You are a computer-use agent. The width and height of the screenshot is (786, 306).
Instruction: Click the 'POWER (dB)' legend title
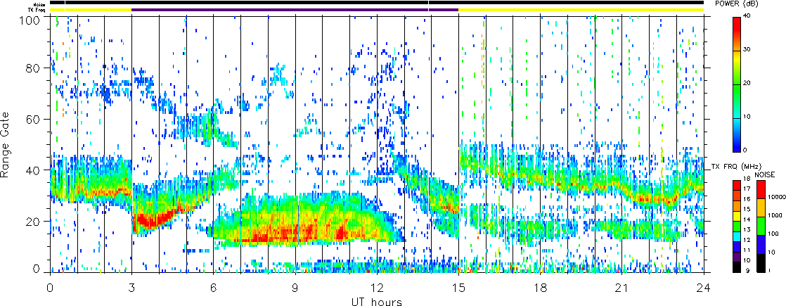[x=736, y=4]
